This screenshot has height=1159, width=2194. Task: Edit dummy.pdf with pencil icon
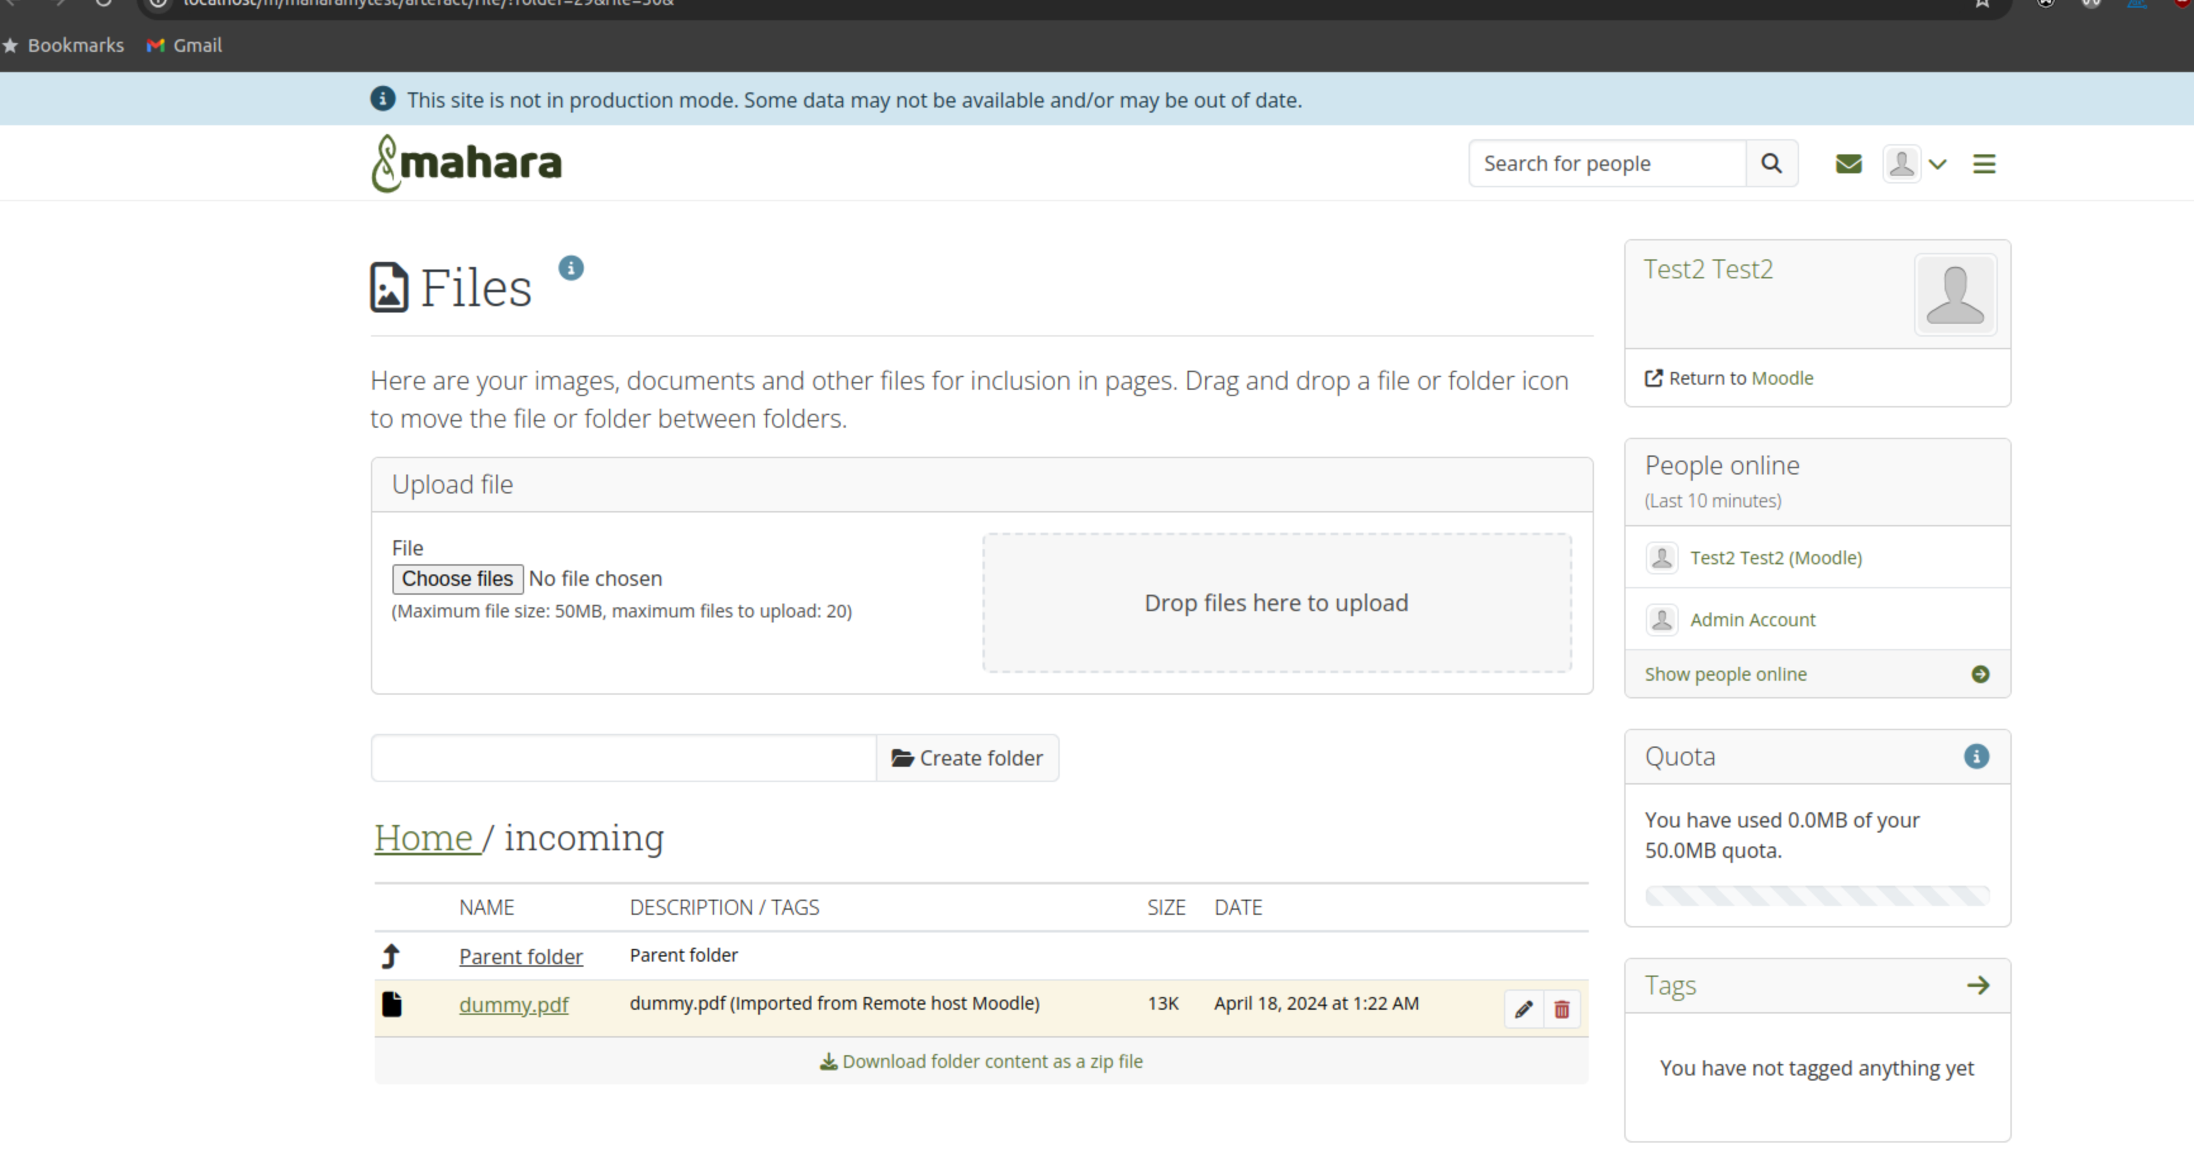(1523, 1009)
